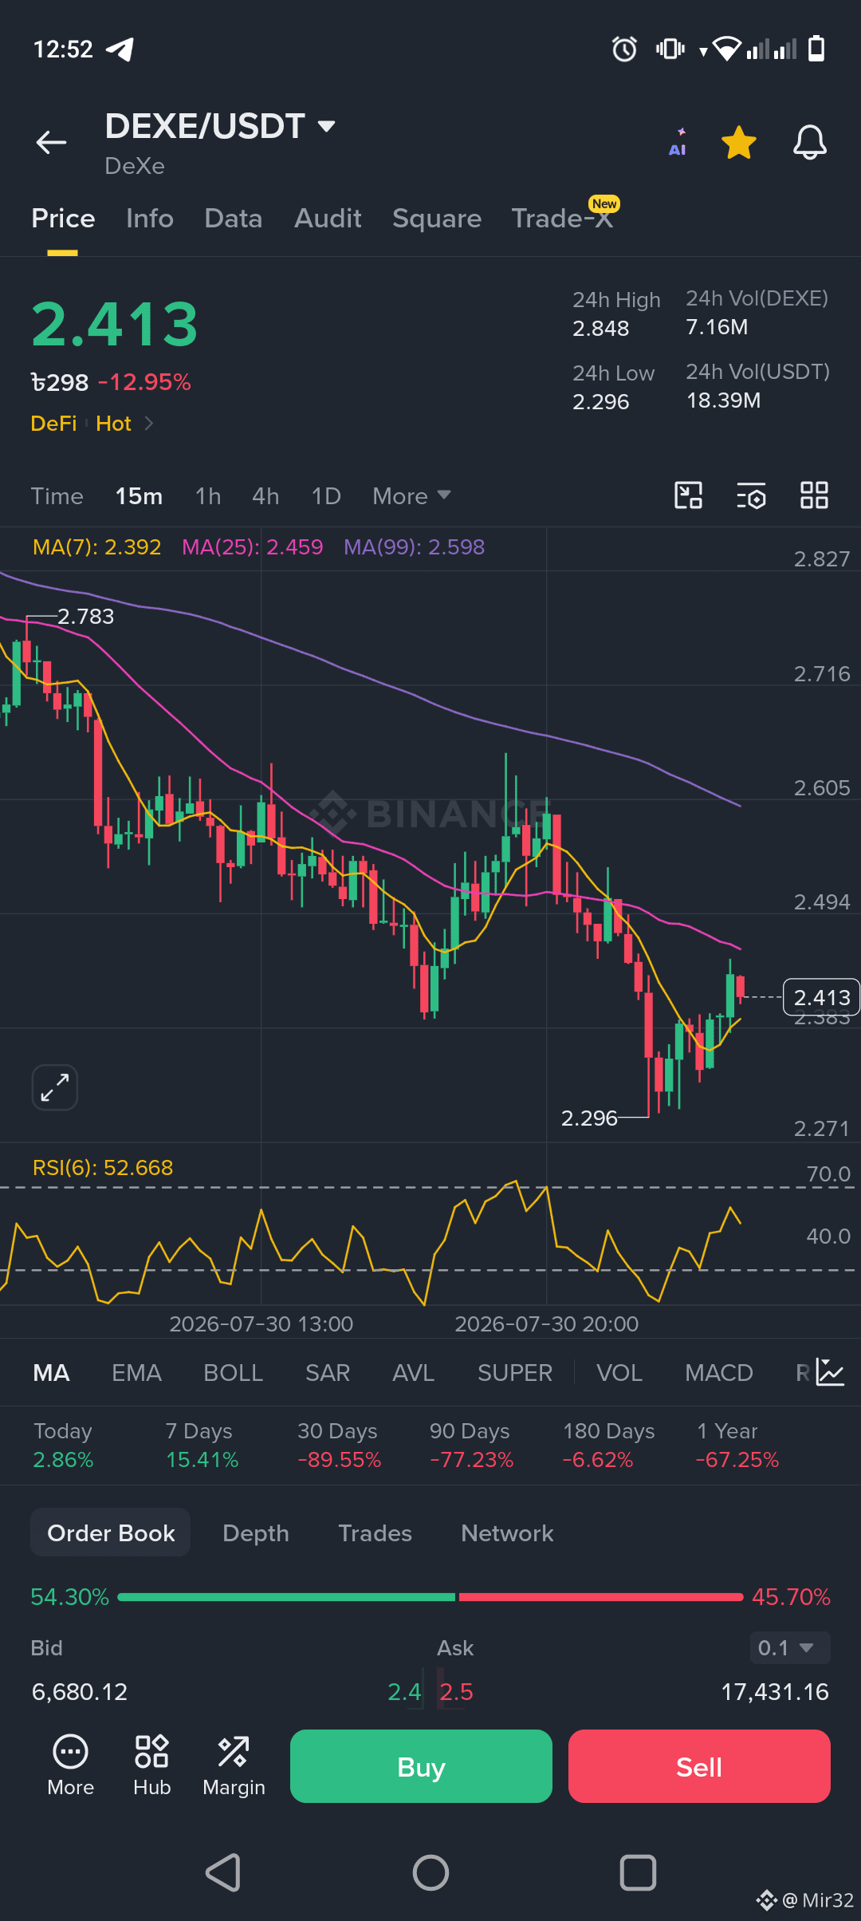Expand tags with the chevron after Hot

148,423
